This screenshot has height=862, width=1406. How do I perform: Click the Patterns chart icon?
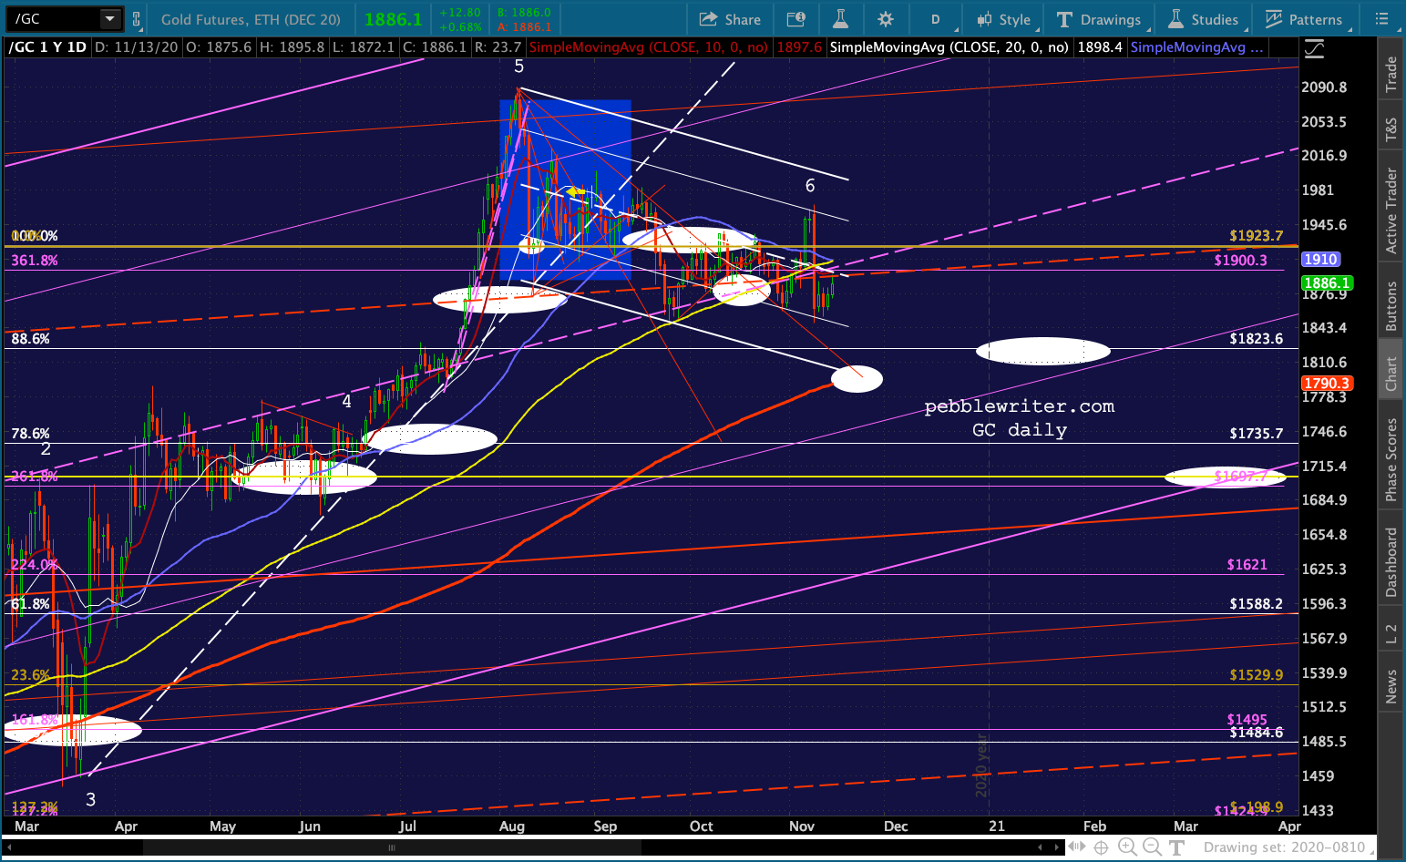1273,19
